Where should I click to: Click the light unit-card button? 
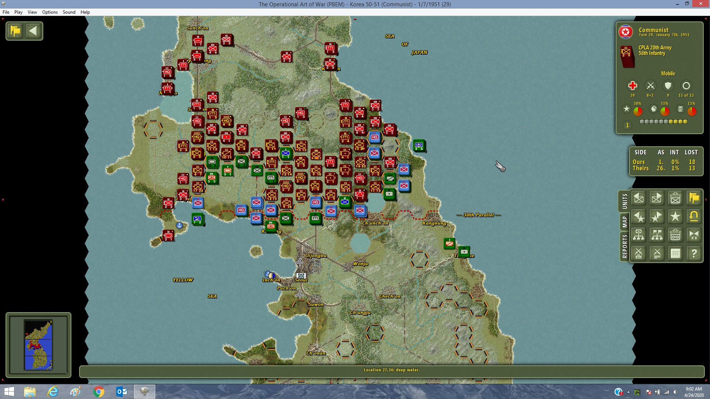676,253
